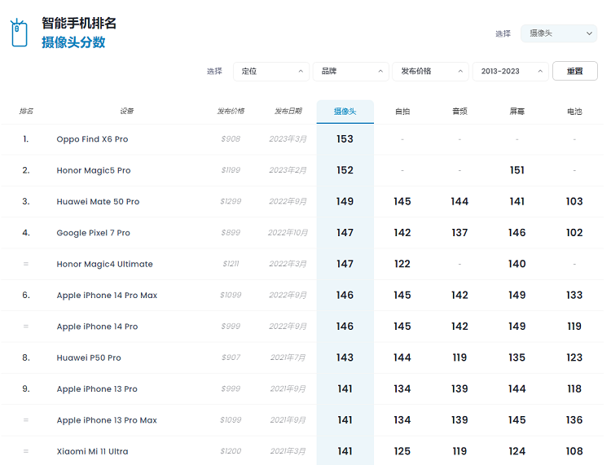611x465 pixels.
Task: Click the $1211 price of Honor Magic4 Ultimate
Action: click(231, 264)
